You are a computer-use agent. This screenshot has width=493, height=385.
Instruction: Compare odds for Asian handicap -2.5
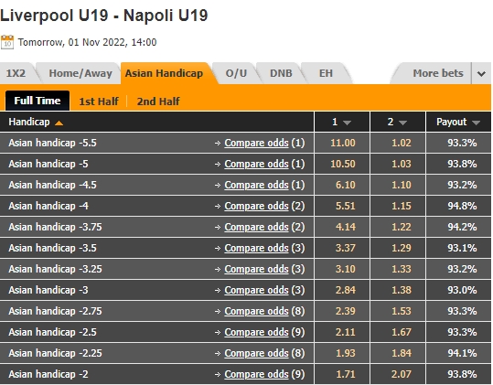point(256,333)
